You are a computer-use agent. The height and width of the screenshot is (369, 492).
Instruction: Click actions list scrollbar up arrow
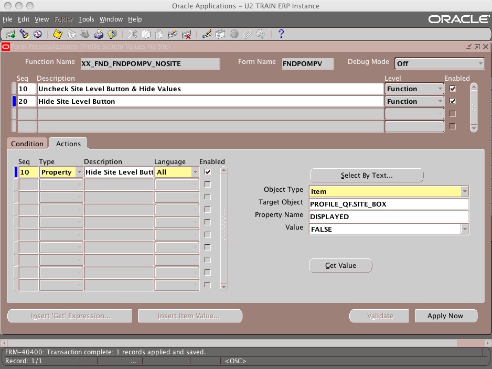[223, 170]
